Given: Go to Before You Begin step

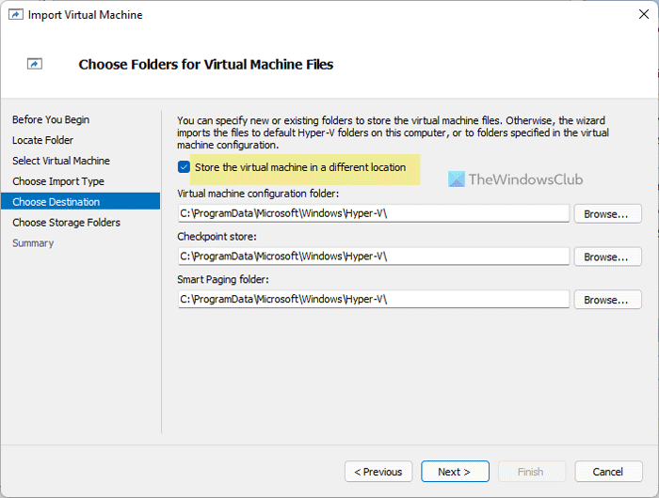Looking at the screenshot, I should 51,119.
